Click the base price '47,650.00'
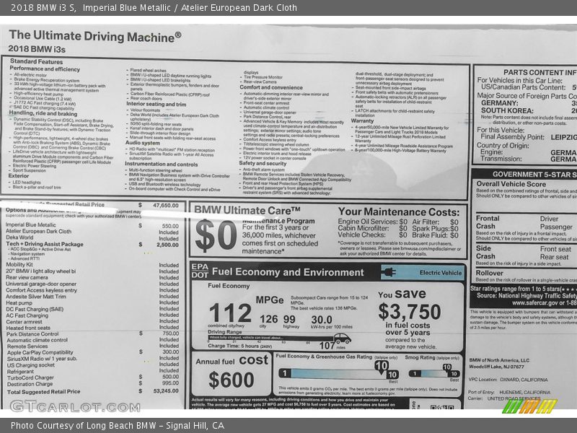 (166, 206)
